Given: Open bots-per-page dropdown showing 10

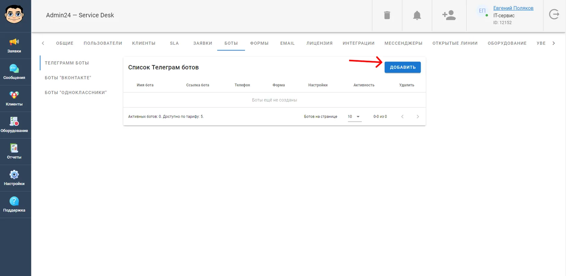Looking at the screenshot, I should point(354,117).
